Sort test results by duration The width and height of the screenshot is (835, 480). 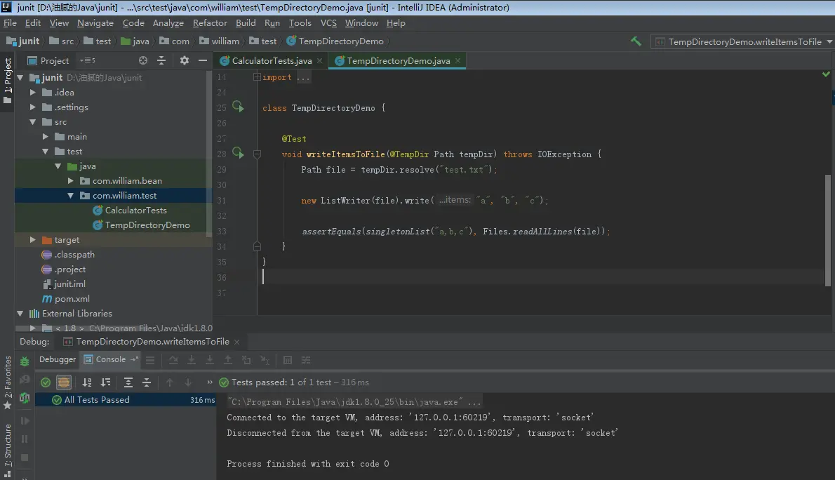click(105, 382)
